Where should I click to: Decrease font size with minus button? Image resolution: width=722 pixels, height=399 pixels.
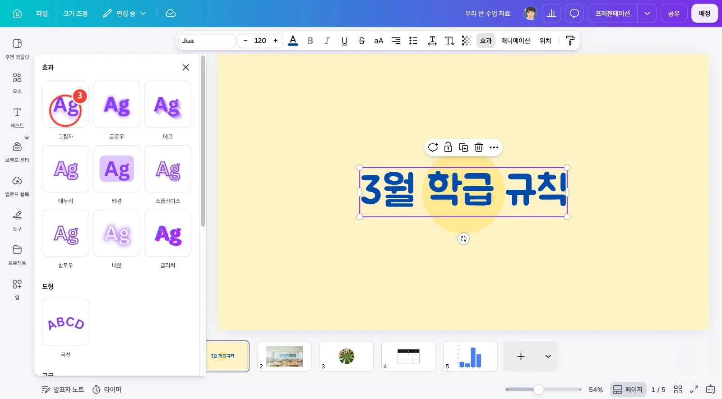(x=245, y=41)
